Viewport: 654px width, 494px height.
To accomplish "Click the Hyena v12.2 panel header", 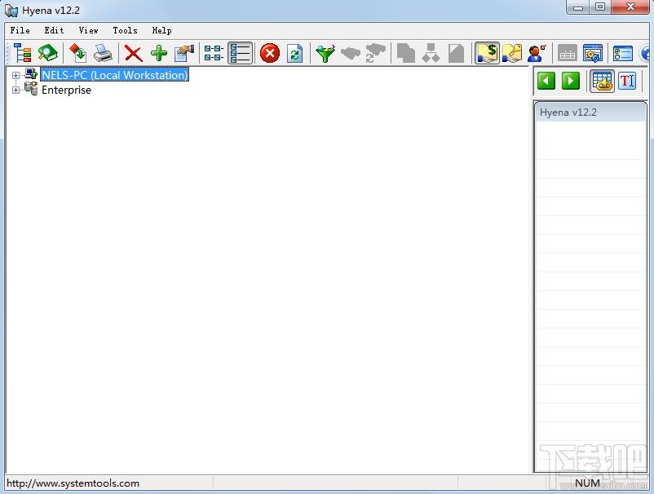I will point(590,112).
